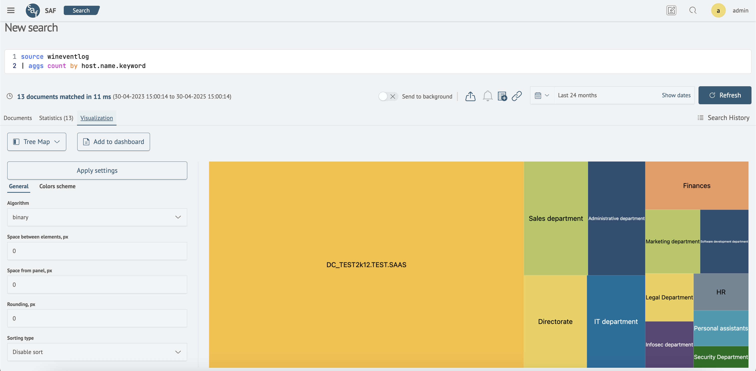Expand the Tree Map chart type dropdown

37,142
